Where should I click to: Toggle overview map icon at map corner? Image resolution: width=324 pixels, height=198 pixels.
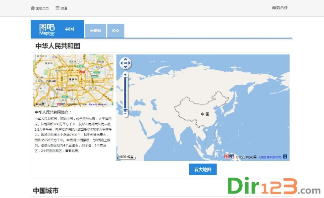[285, 156]
